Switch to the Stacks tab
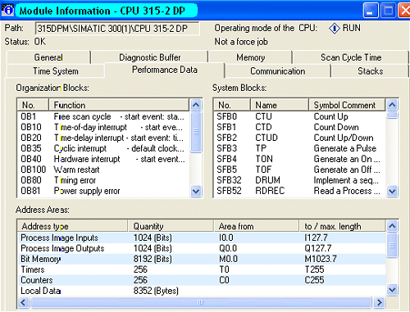Image resolution: width=410 pixels, height=312 pixels. pos(370,71)
